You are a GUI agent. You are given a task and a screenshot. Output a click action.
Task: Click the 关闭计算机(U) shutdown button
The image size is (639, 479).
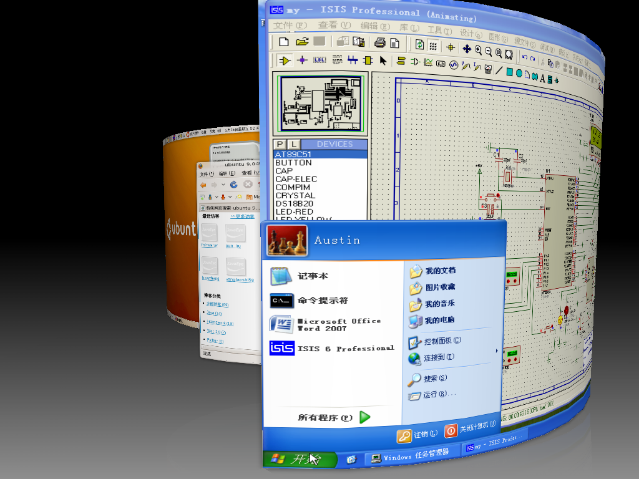(x=471, y=429)
